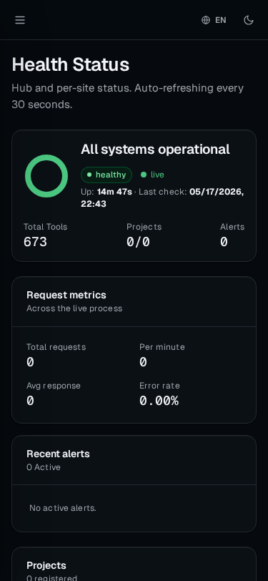
Task: Click the green live indicator dot
Action: 144,175
